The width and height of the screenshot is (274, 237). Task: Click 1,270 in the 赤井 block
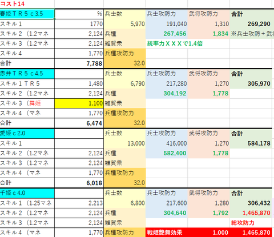[209, 83]
